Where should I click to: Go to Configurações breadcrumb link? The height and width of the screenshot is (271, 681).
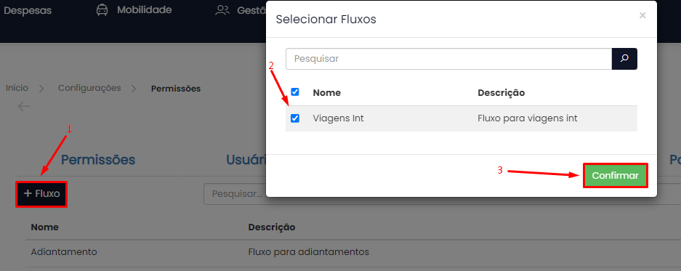click(89, 88)
